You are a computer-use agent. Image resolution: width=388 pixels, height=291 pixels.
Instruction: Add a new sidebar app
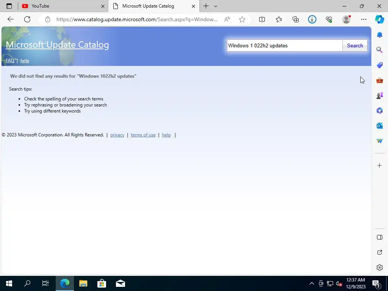[x=379, y=165]
